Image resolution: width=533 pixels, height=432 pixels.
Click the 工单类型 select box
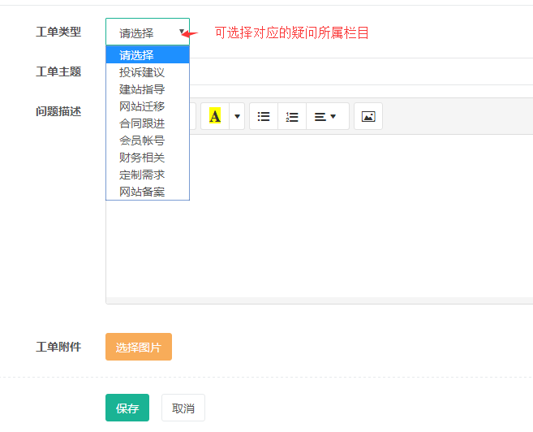(x=148, y=32)
